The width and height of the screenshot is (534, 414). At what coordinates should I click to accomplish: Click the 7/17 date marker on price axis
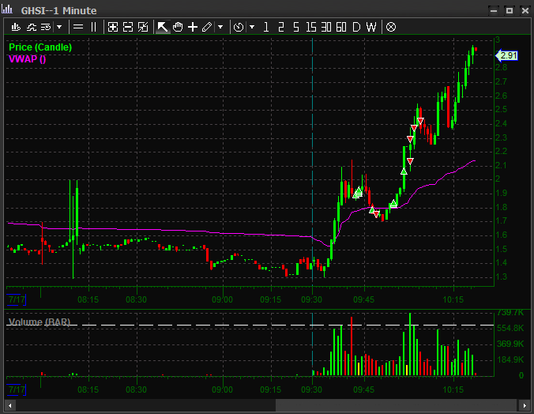[17, 300]
